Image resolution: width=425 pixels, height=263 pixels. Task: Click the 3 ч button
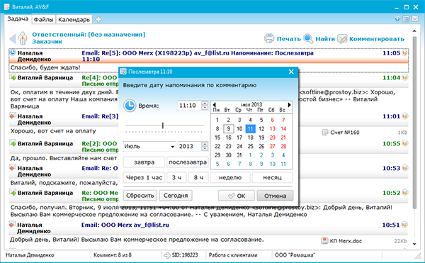coord(176,178)
